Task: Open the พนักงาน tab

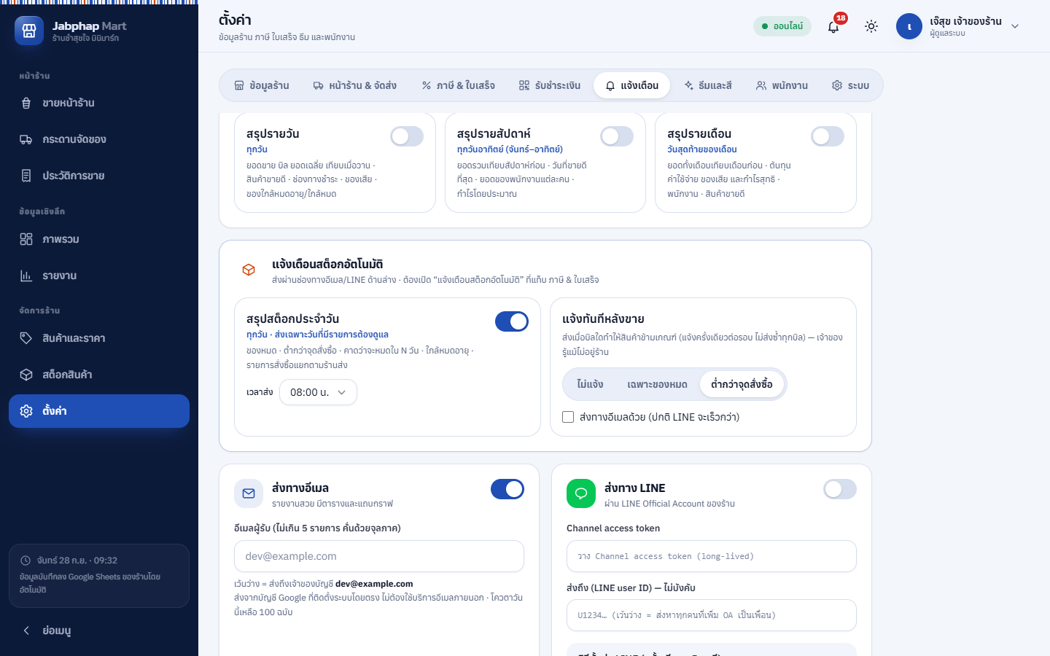Action: pyautogui.click(x=782, y=85)
